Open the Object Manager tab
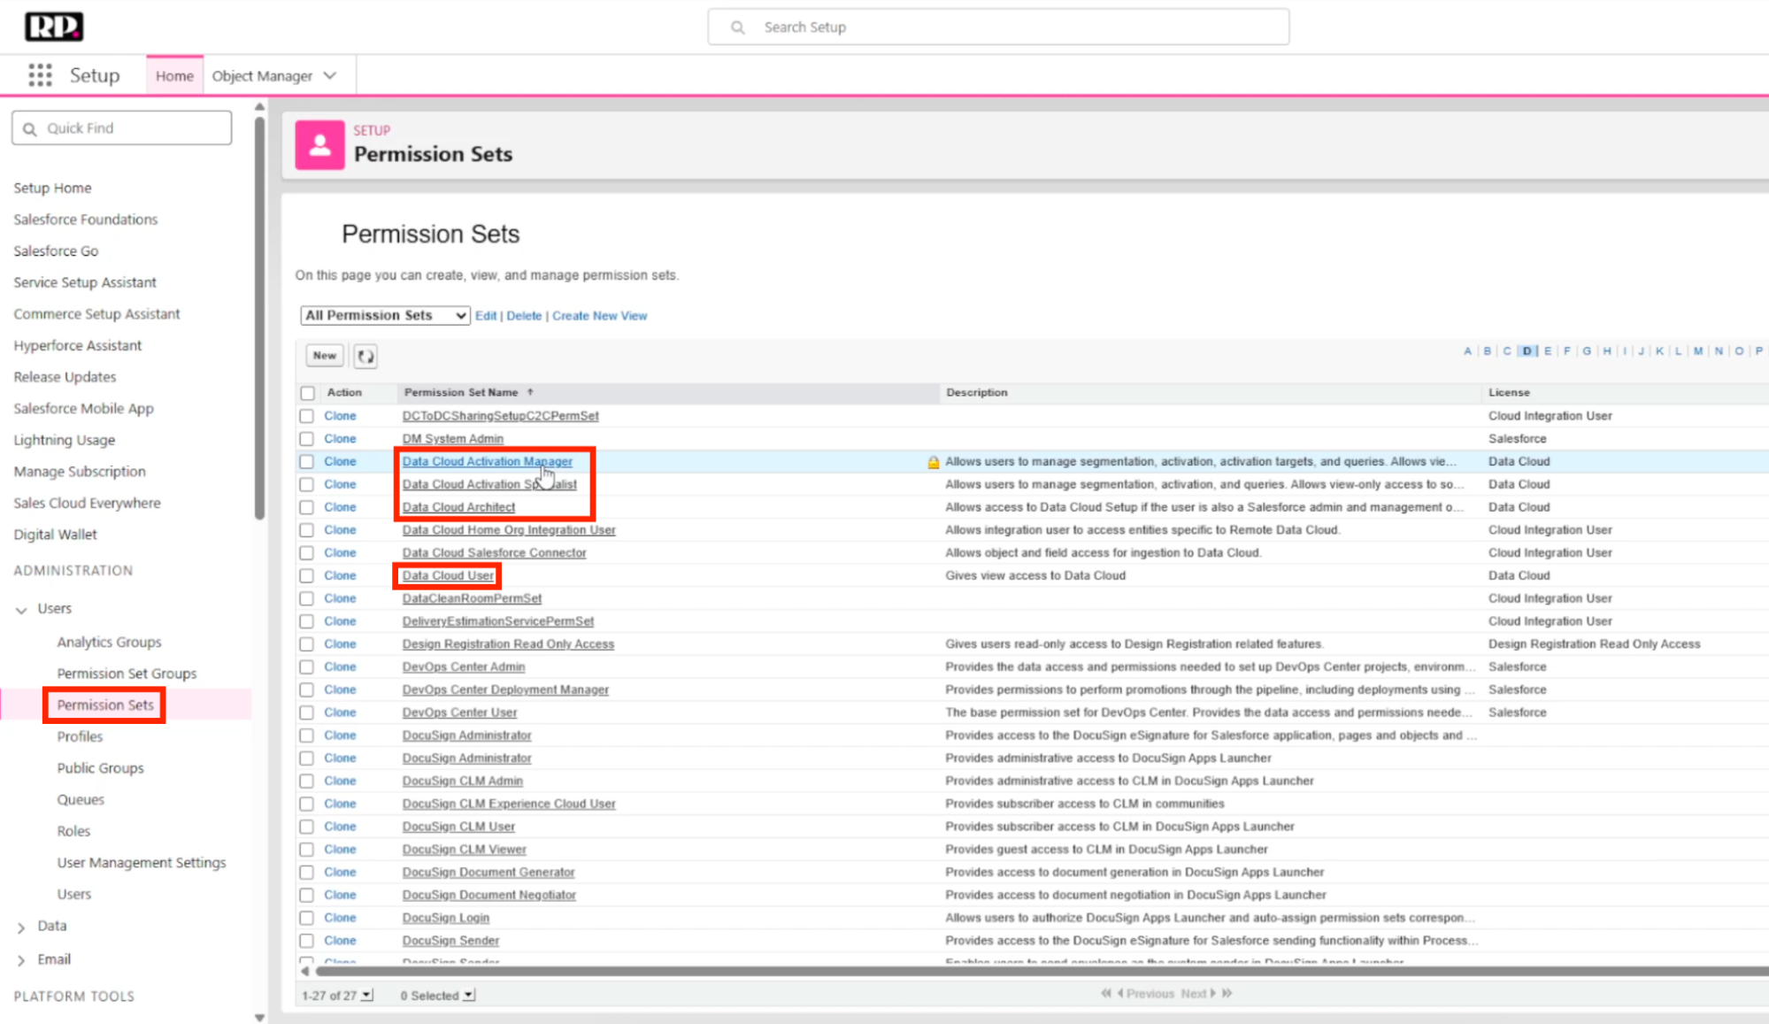This screenshot has width=1769, height=1024. click(x=262, y=76)
